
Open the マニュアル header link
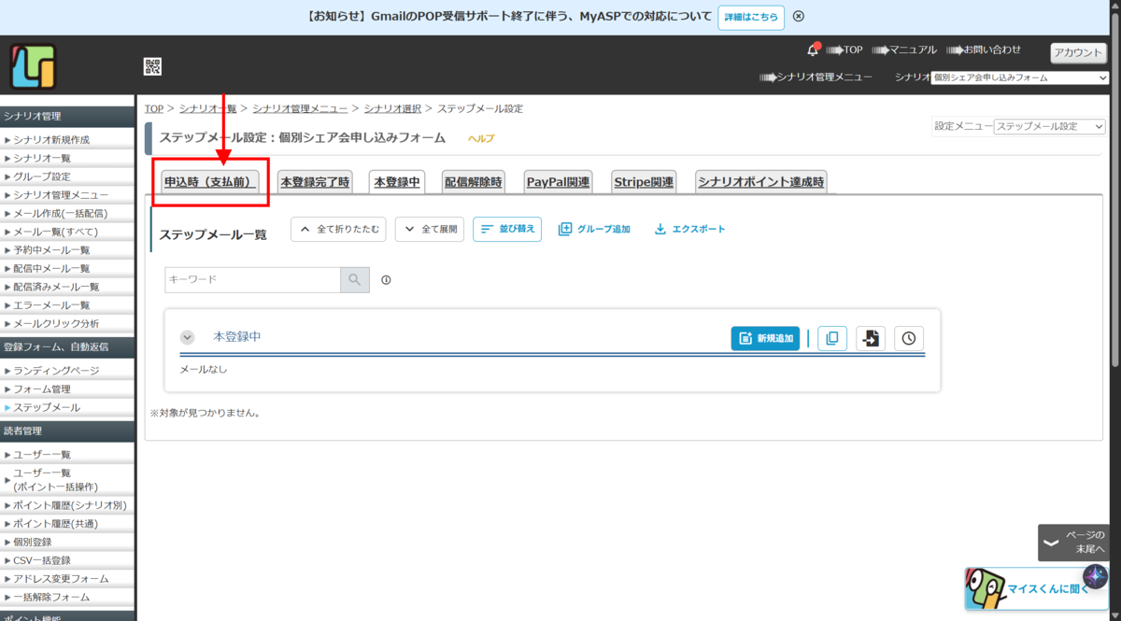913,49
